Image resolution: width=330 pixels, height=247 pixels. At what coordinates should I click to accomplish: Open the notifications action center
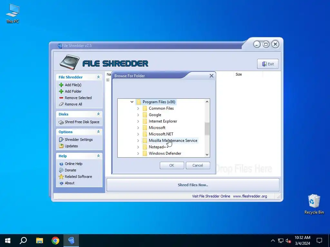pyautogui.click(x=319, y=241)
